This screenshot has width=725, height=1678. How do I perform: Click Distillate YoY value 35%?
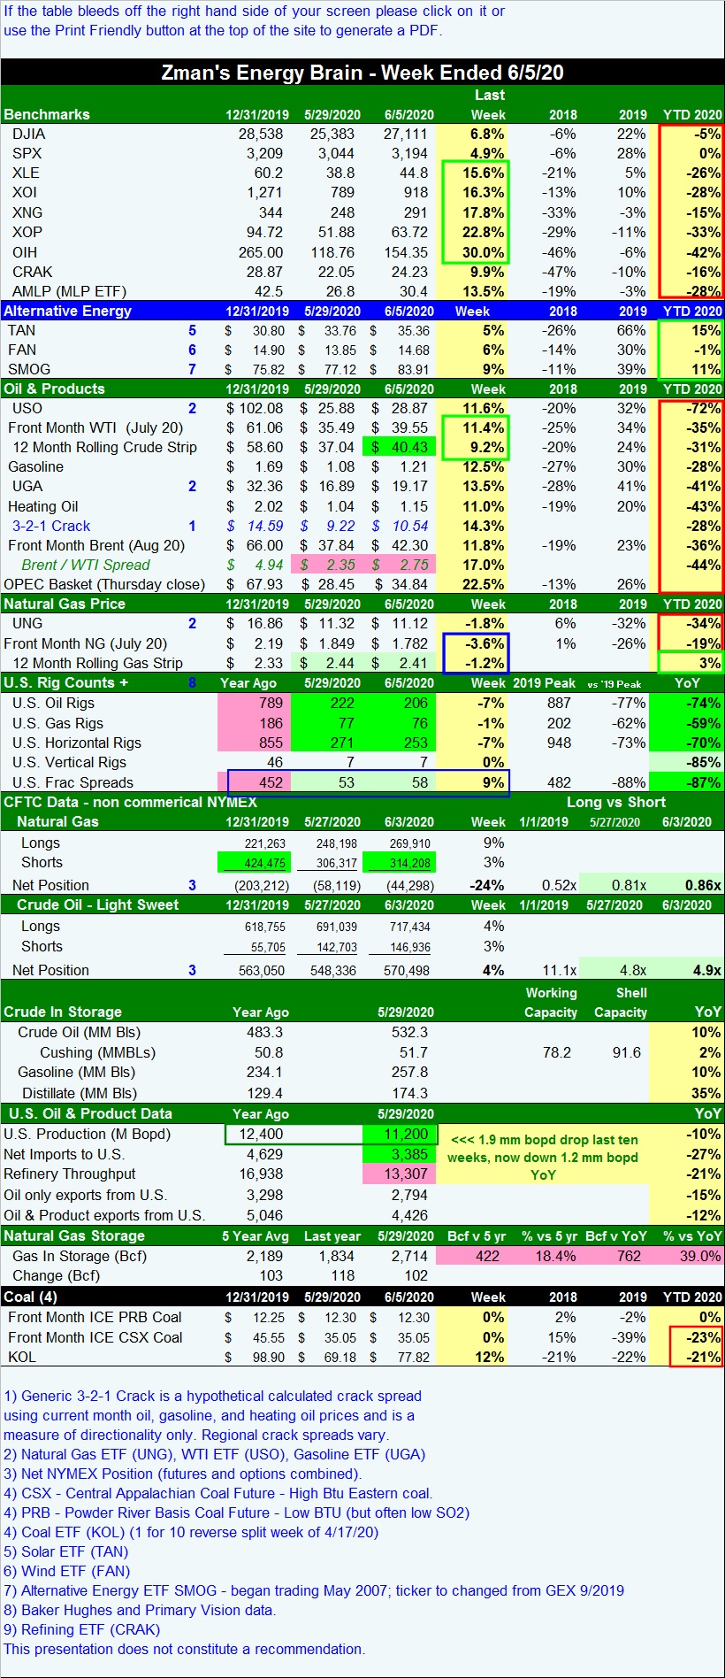(x=706, y=1093)
